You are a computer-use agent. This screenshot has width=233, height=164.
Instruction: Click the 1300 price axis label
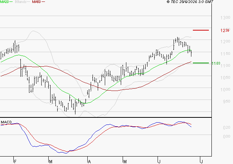[225, 18]
